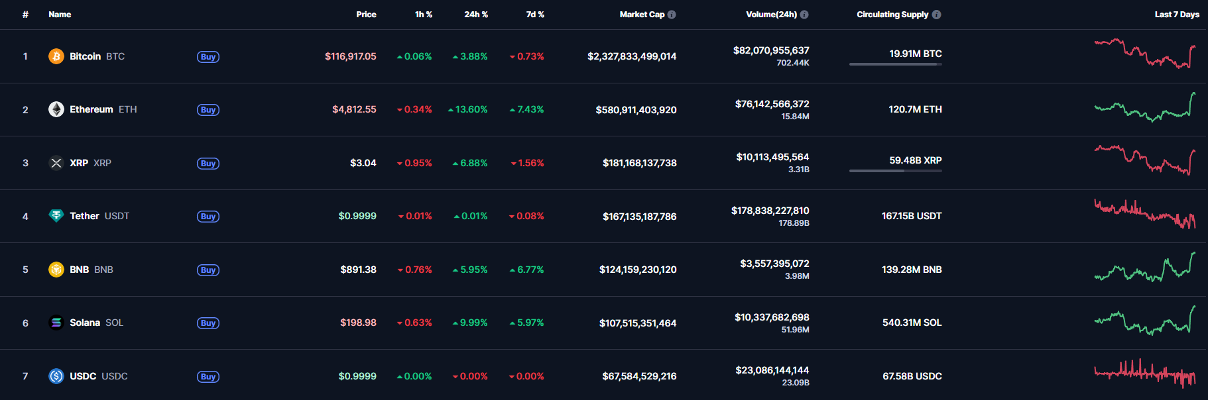Click the Solana logo icon
The width and height of the screenshot is (1208, 400).
coord(56,323)
